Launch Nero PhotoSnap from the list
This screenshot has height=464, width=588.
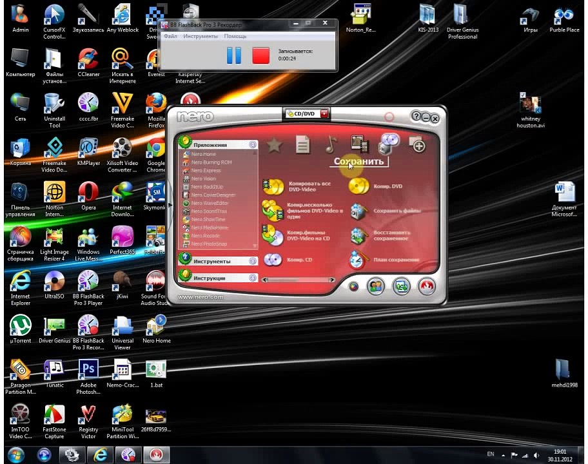[205, 244]
